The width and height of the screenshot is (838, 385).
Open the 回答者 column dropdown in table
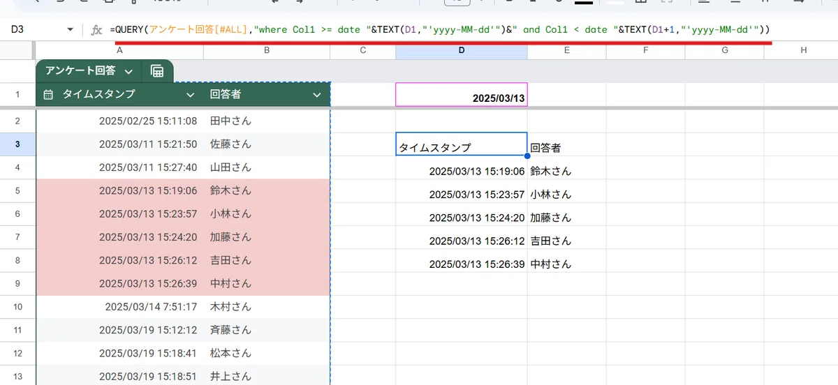317,95
